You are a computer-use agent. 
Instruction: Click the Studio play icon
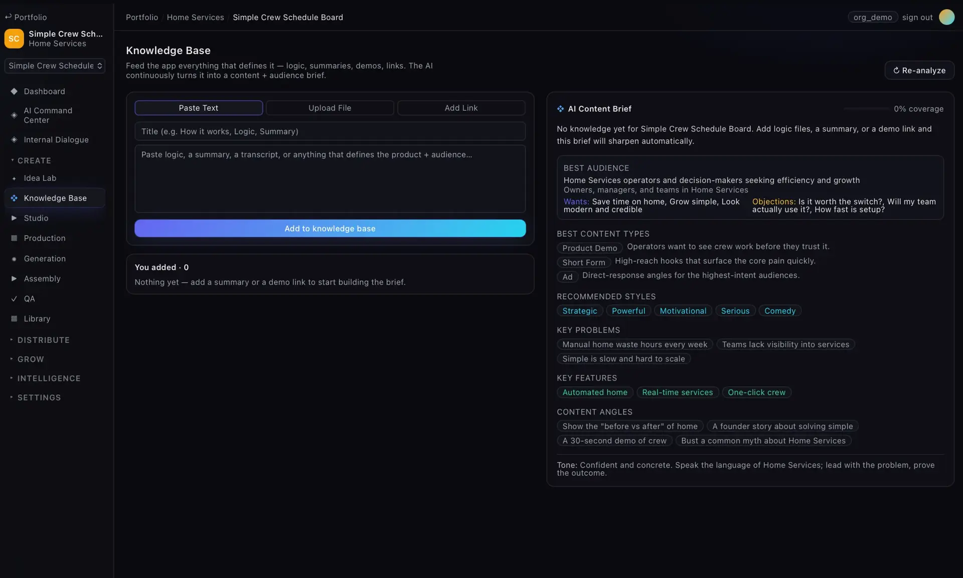[x=14, y=218]
